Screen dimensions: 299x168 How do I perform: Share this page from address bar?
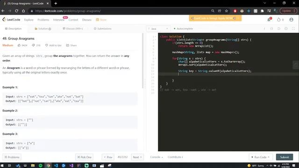click(220, 11)
